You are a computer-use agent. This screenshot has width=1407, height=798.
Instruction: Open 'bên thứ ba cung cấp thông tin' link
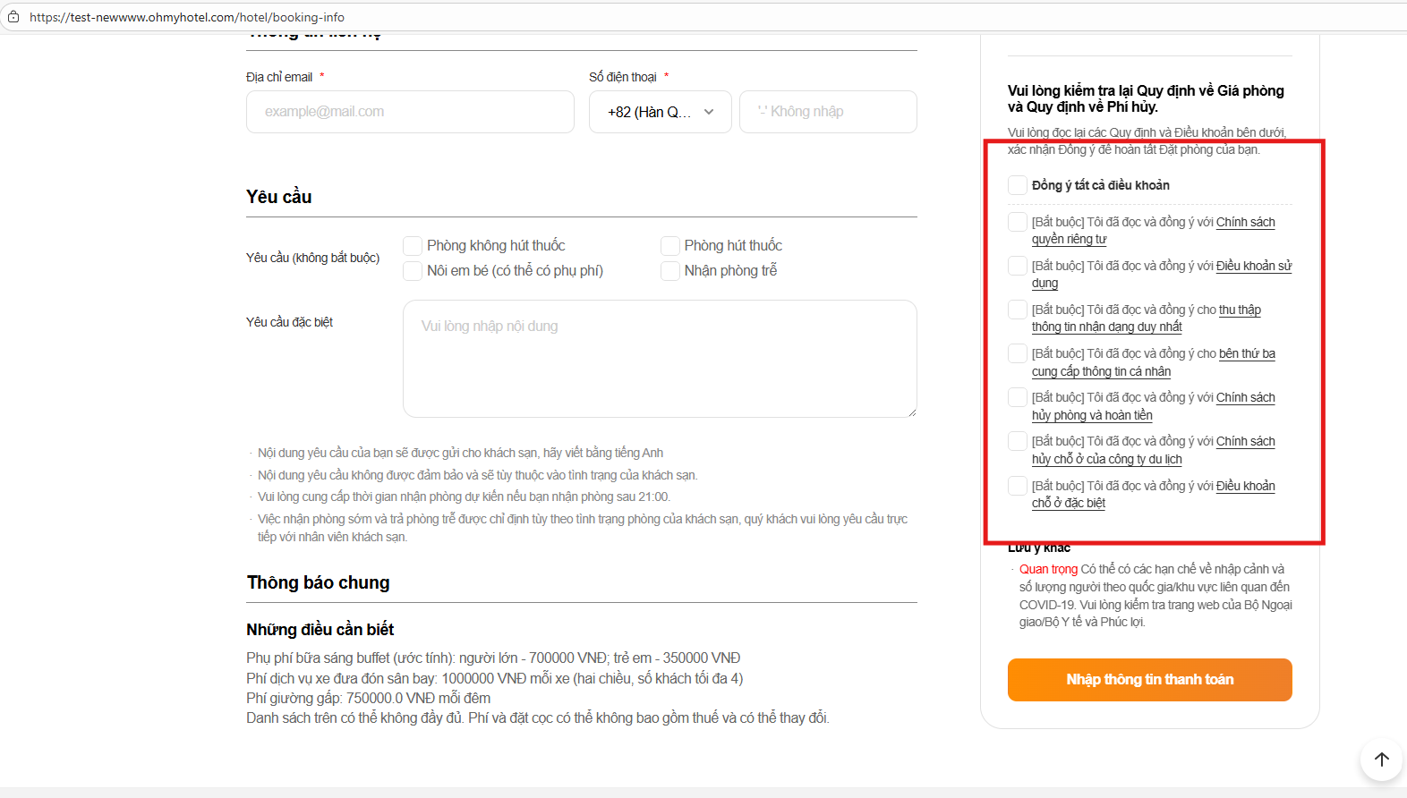point(1154,362)
